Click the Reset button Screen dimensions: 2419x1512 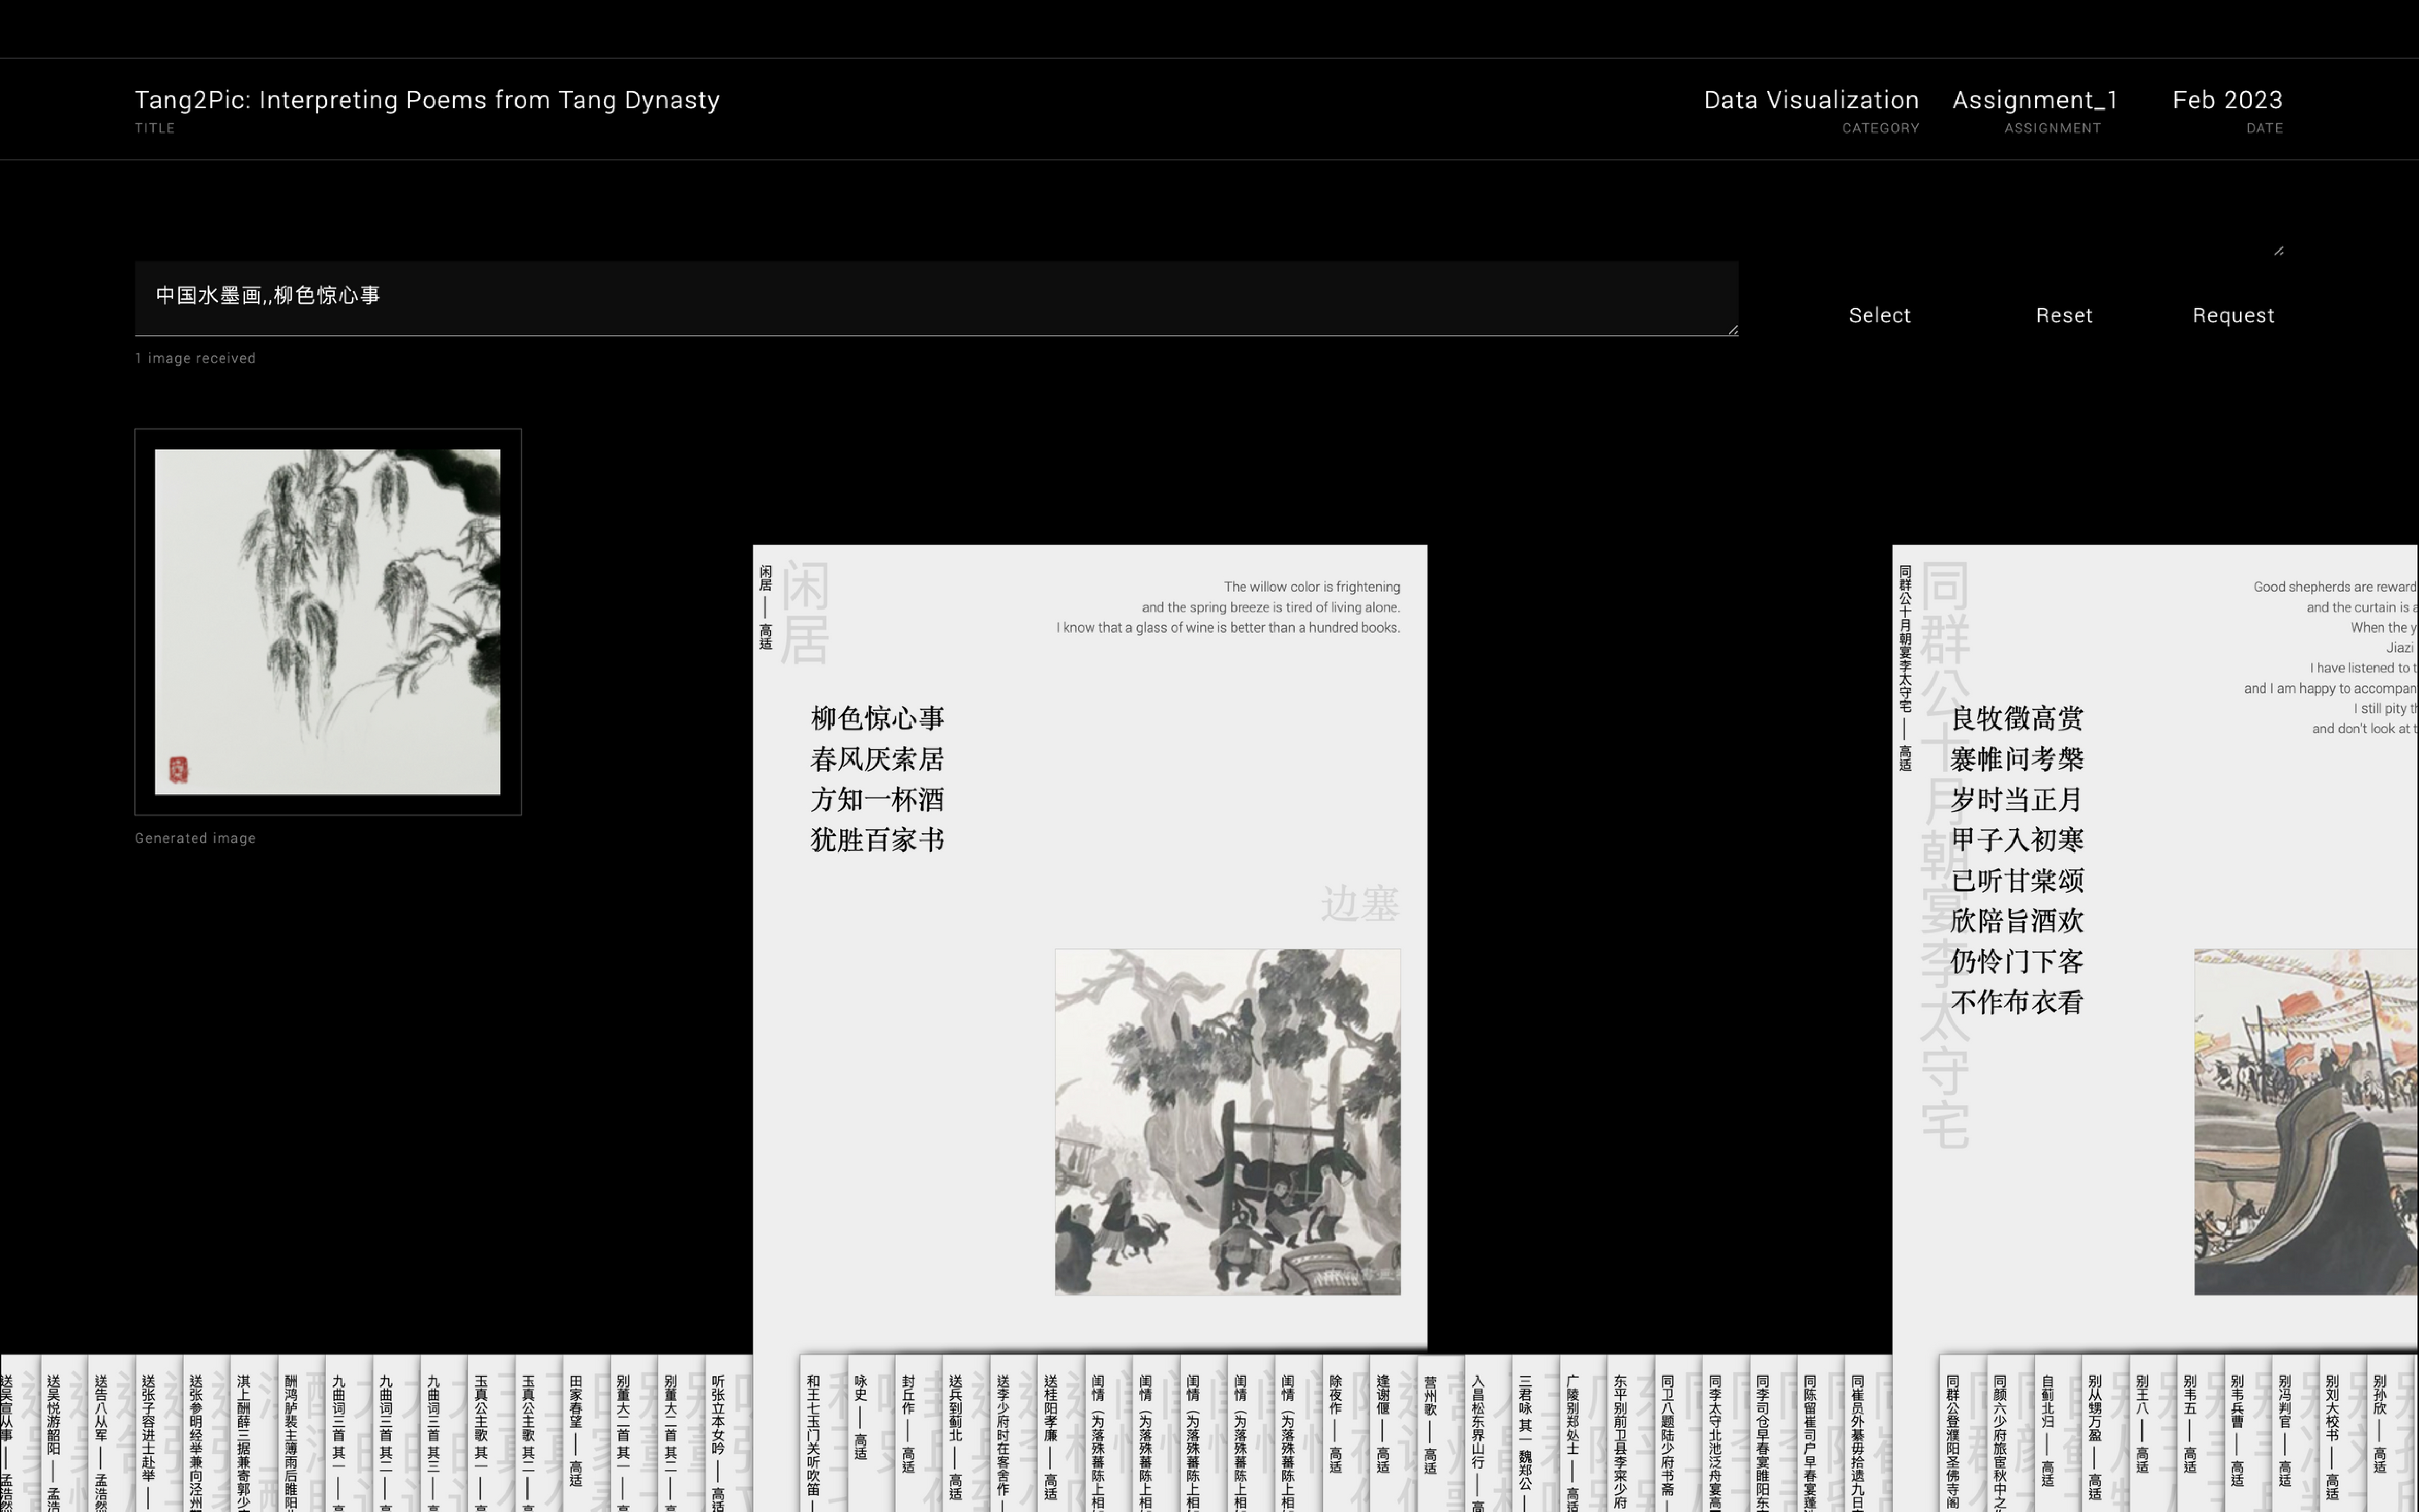(2064, 316)
